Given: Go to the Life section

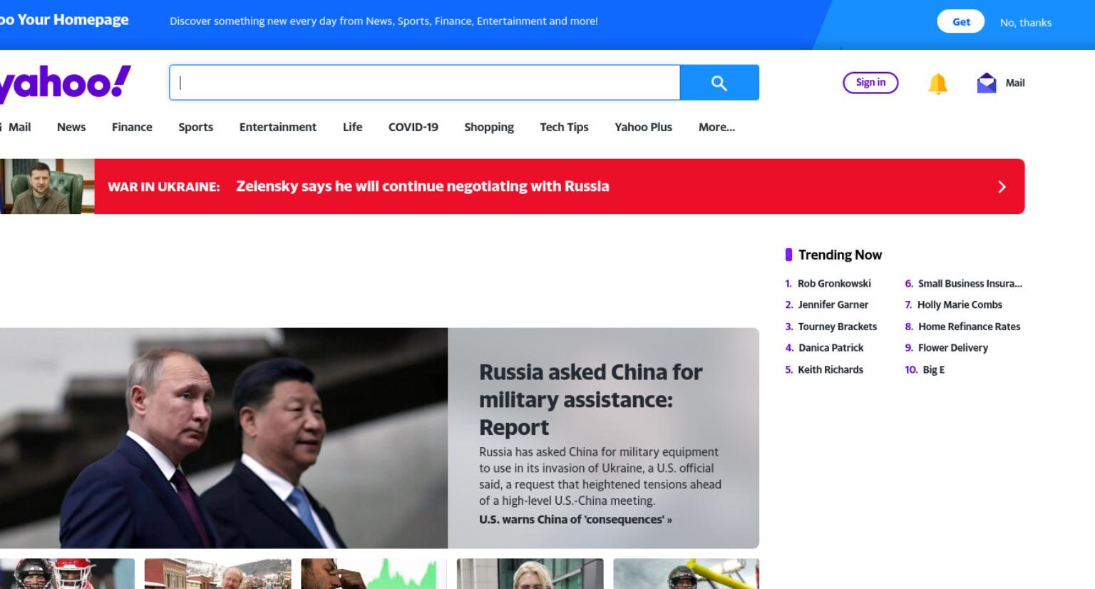Looking at the screenshot, I should tap(352, 127).
